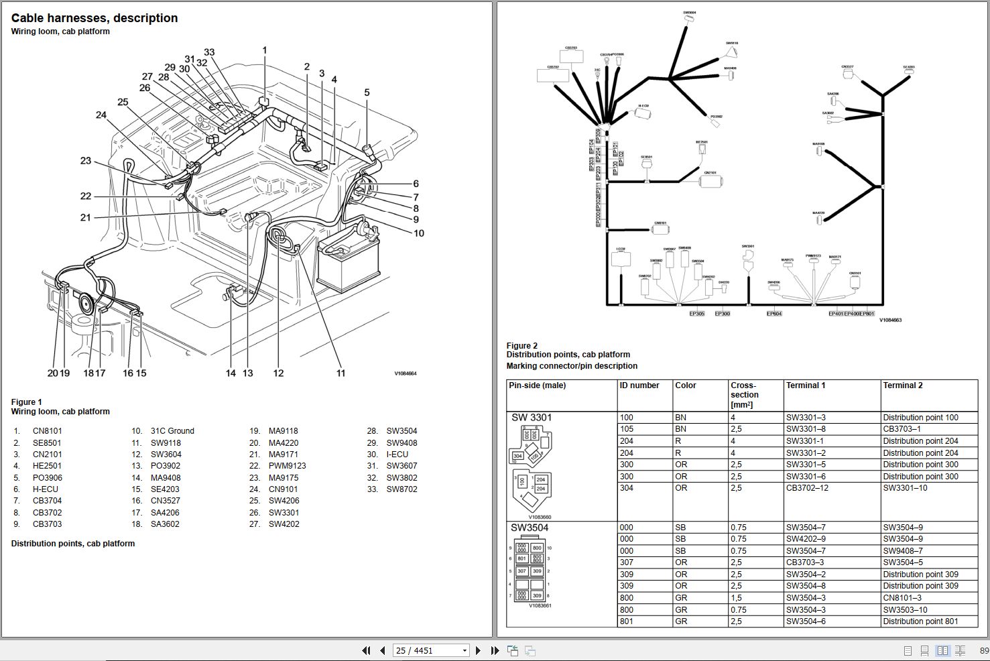Click callout number 24 in wiring figure
990x661 pixels.
click(x=101, y=115)
